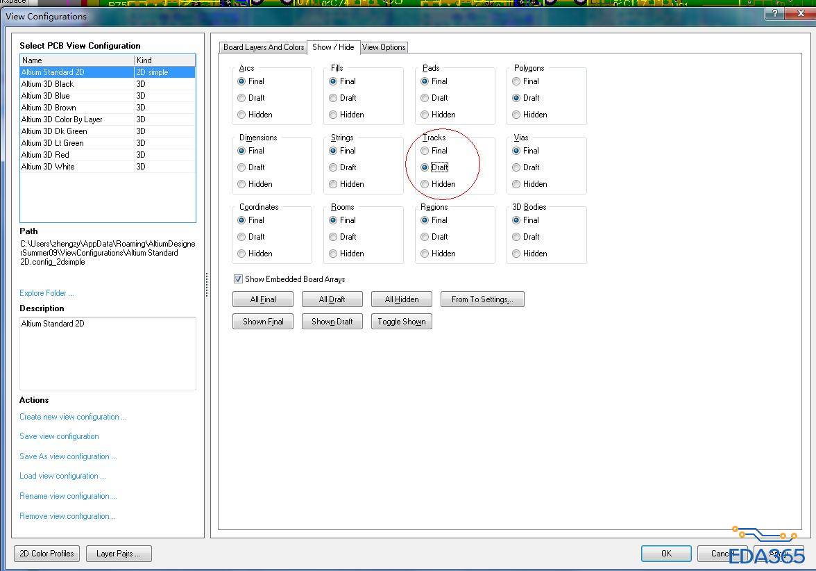The height and width of the screenshot is (571, 816).
Task: Set Tracks display to Final
Action: click(425, 151)
